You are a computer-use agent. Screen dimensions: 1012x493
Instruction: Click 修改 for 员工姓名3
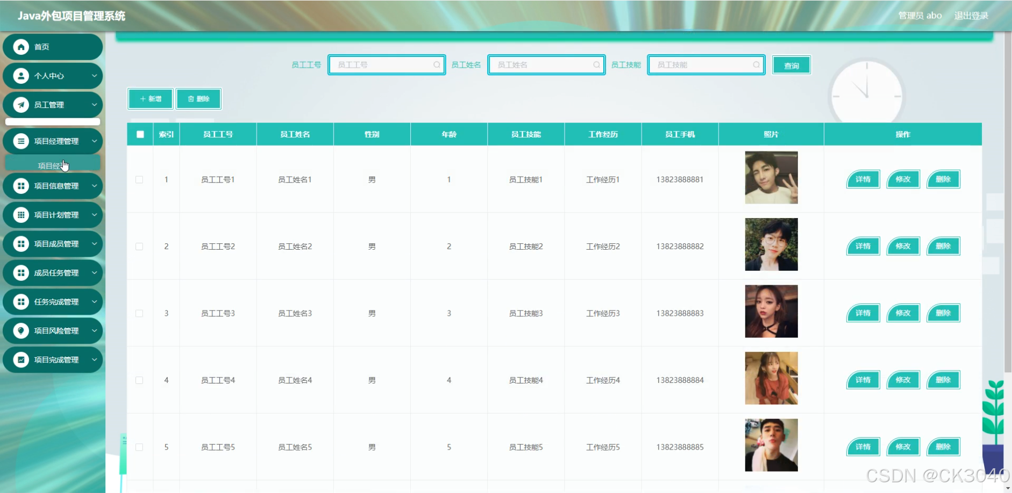click(x=903, y=313)
